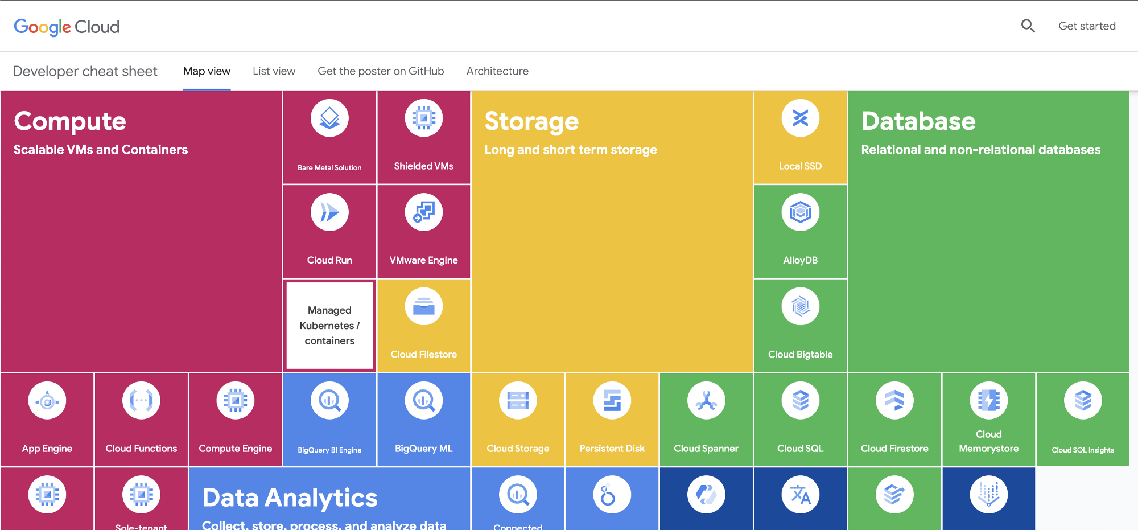The width and height of the screenshot is (1138, 530).
Task: Click the Sole-tenant tile icon
Action: (x=141, y=495)
